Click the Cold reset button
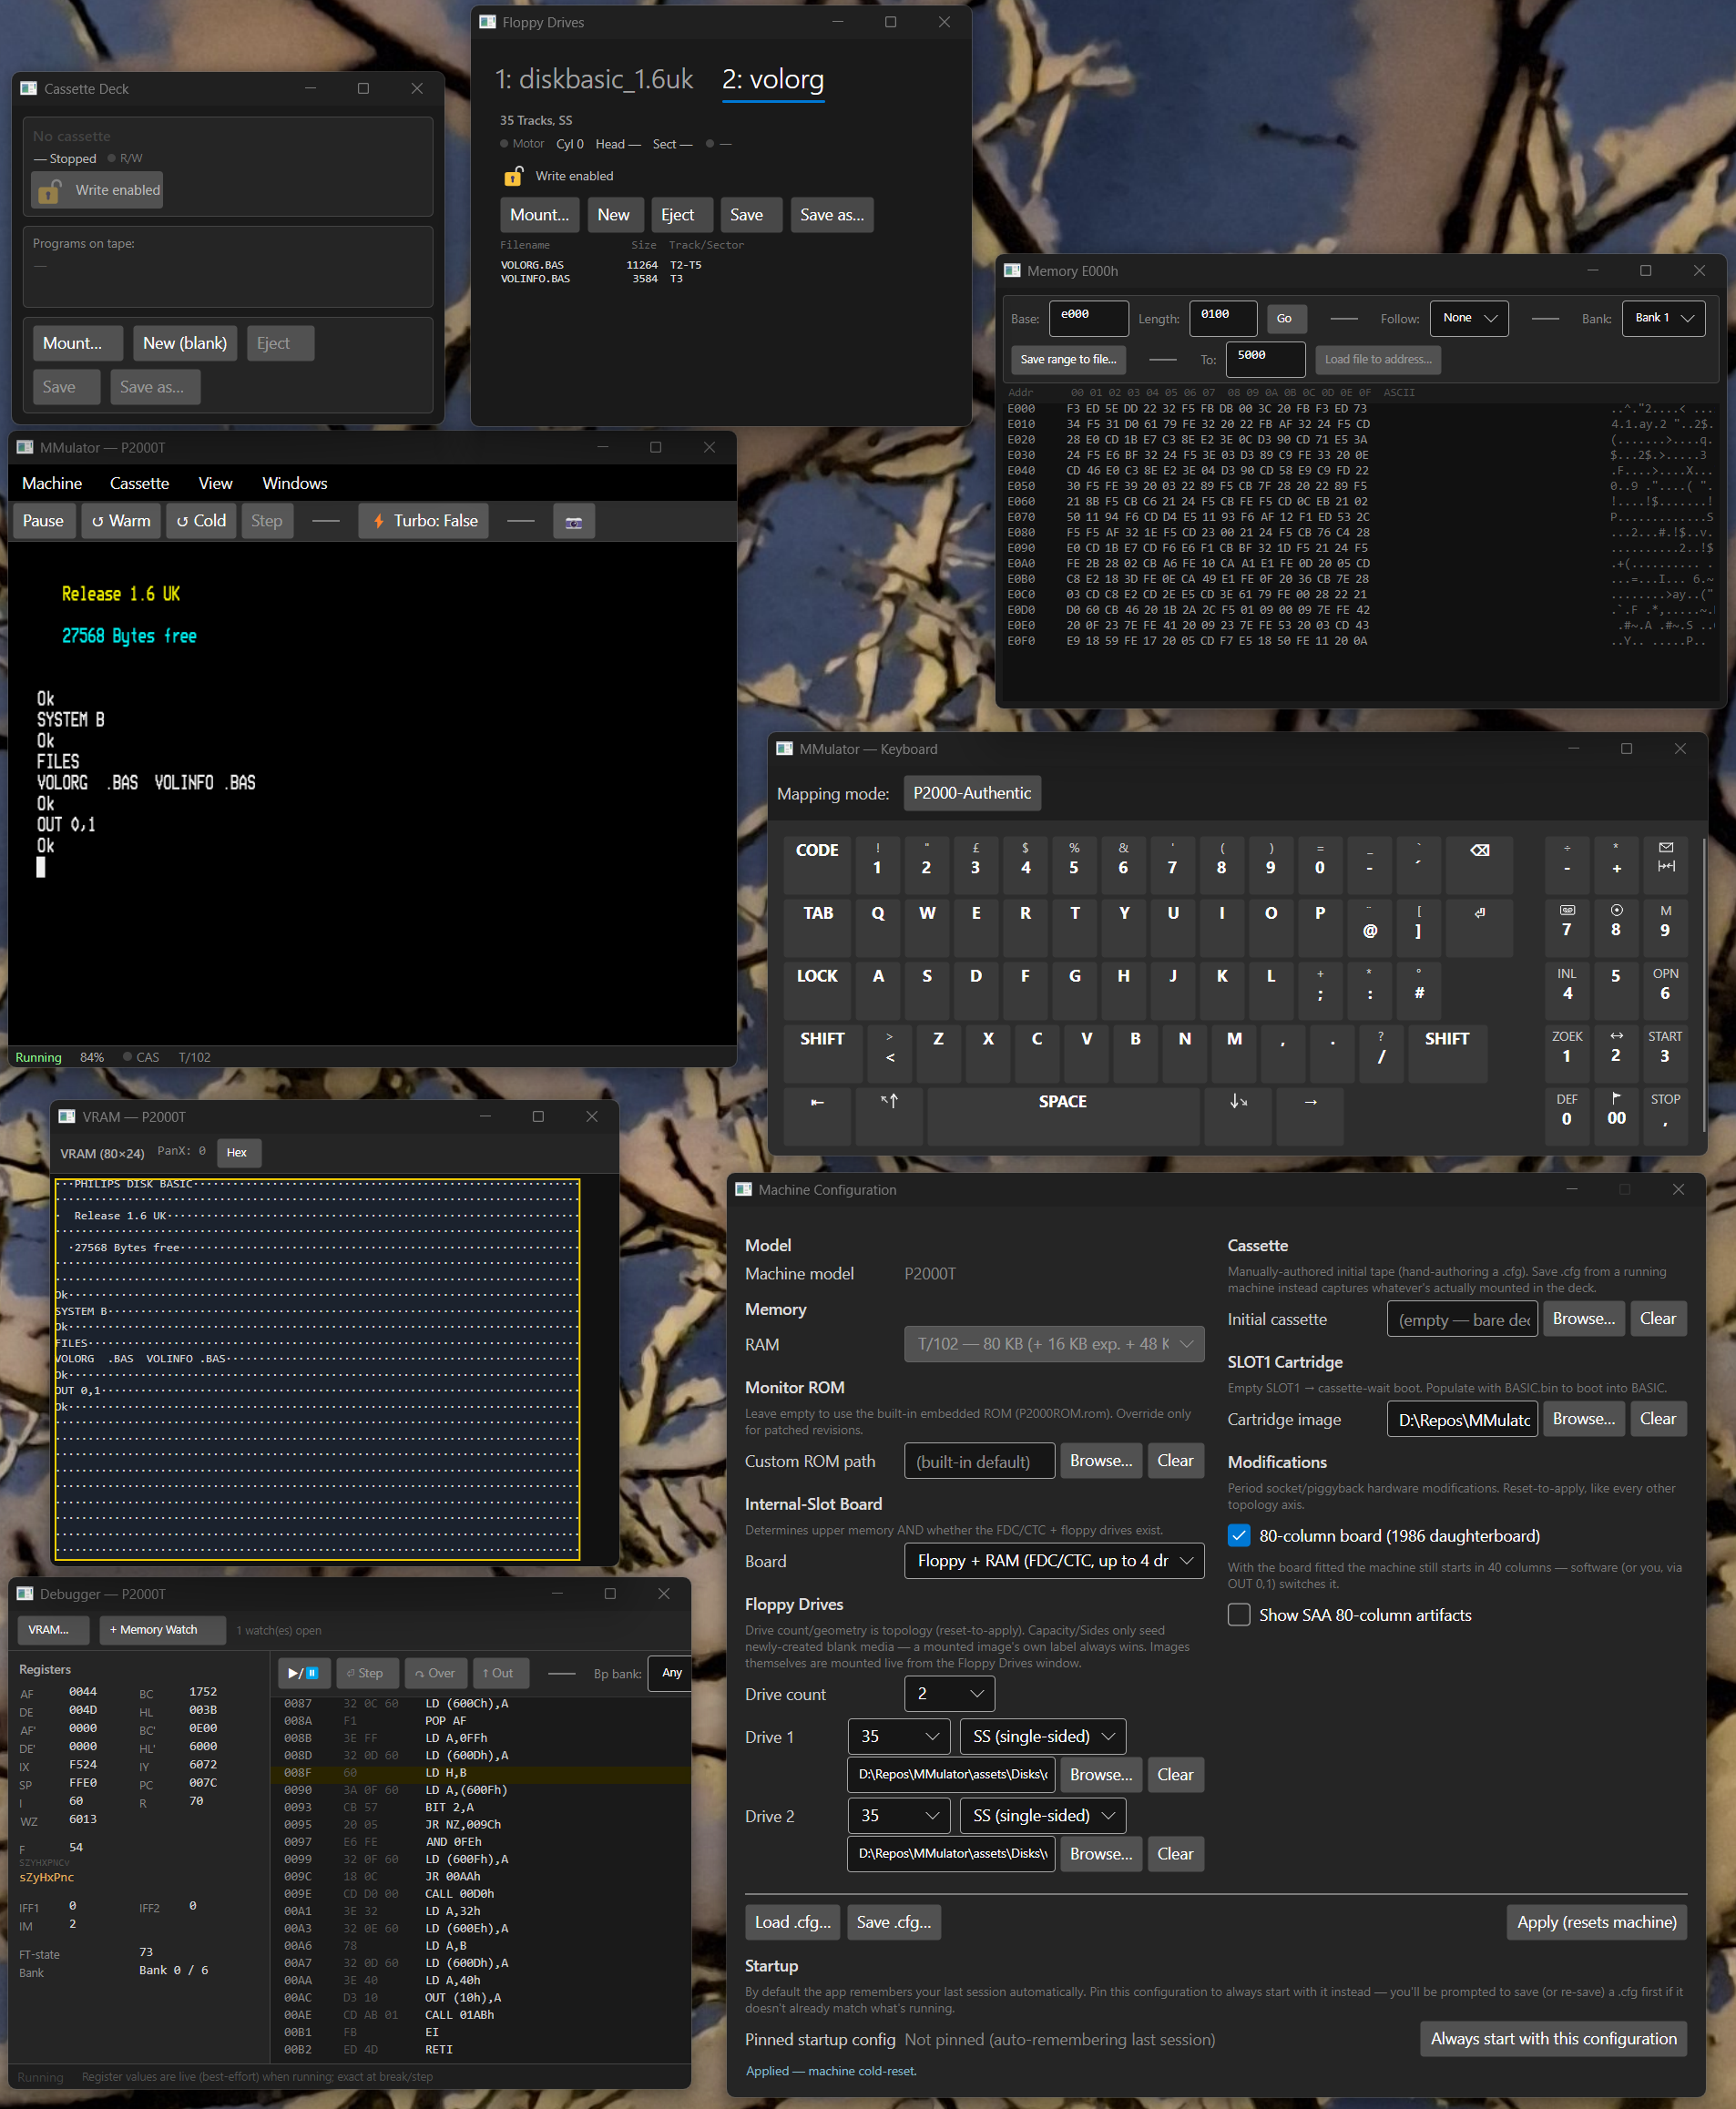This screenshot has width=1736, height=2109. tap(201, 521)
